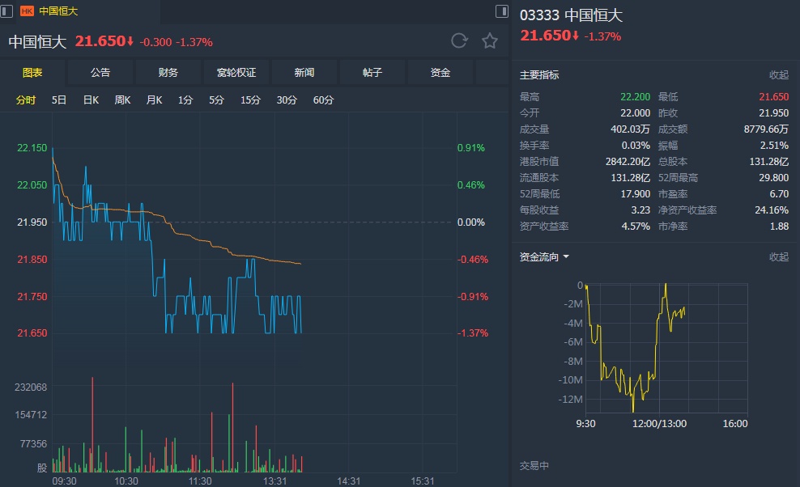Toggle the left sidebar panel icon
Viewport: 800px width, 487px height.
coord(6,11)
